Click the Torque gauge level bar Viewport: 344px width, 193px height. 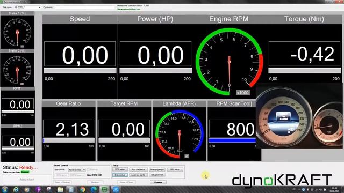coord(305,70)
